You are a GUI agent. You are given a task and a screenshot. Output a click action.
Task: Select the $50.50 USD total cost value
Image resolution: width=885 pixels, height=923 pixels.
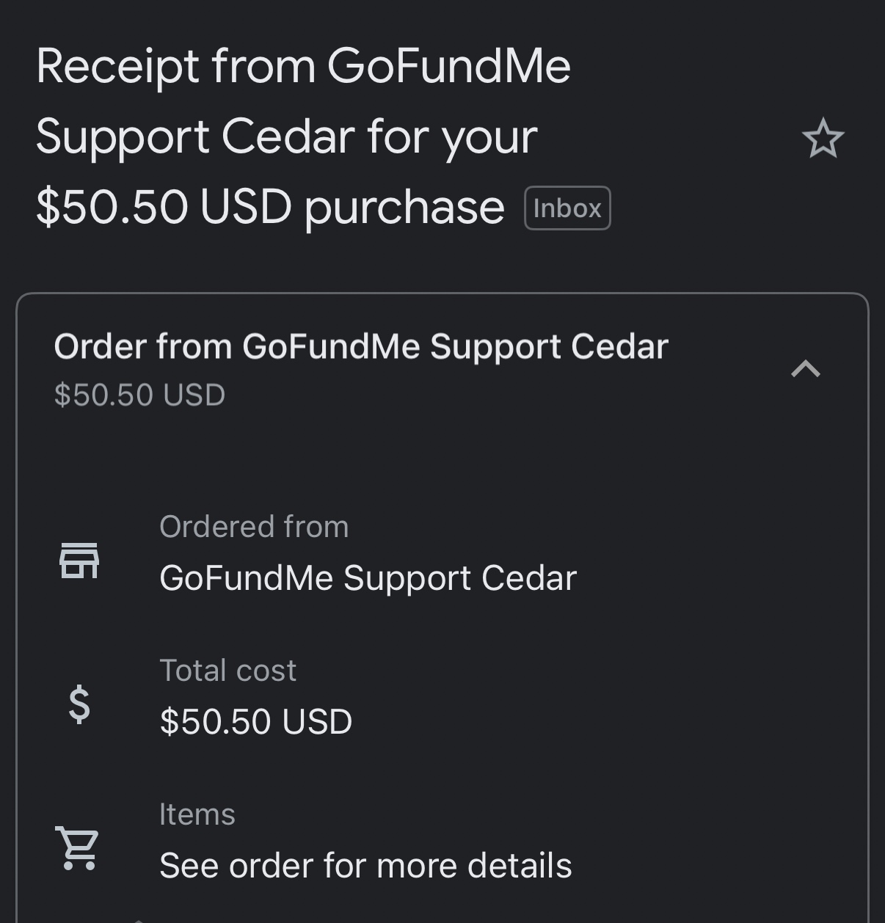tap(256, 722)
